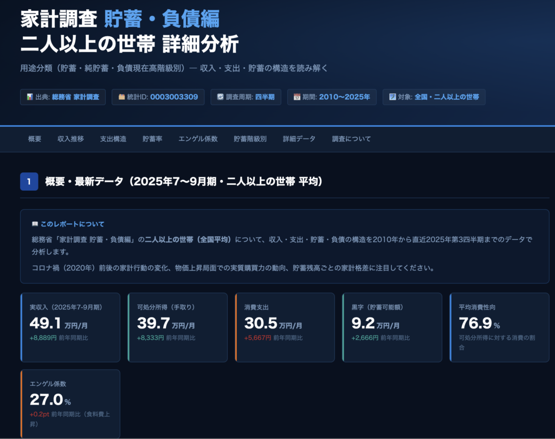Image resolution: width=555 pixels, height=439 pixels.
Task: Open the 概要 navigation tab
Action: point(35,139)
